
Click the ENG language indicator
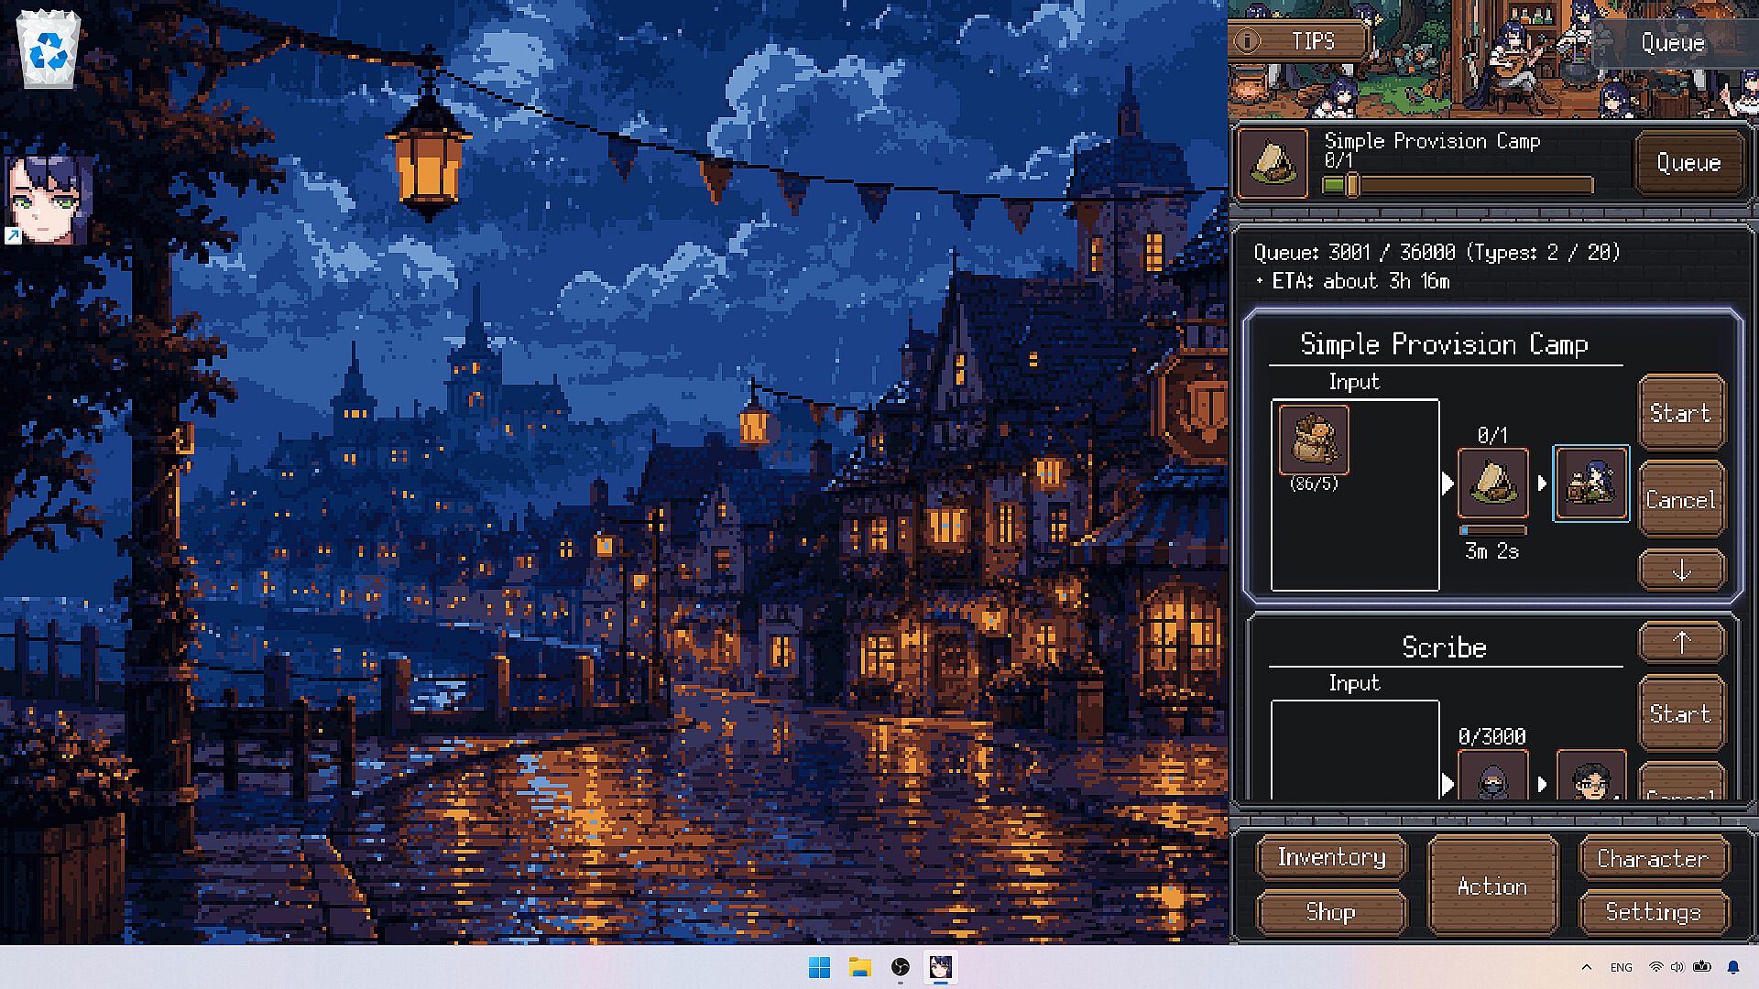1622,967
